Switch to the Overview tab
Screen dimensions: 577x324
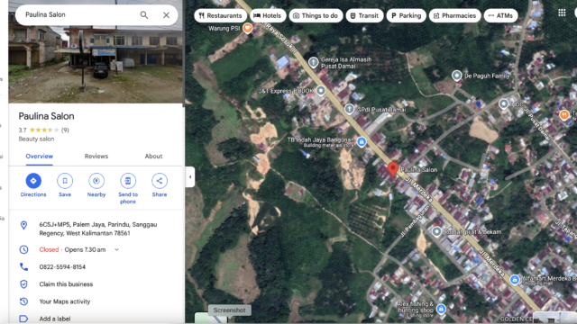click(40, 156)
